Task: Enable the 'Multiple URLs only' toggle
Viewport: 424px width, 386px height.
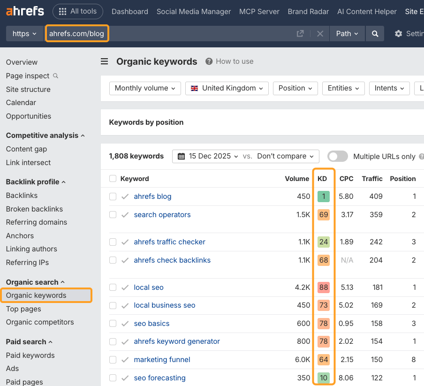Action: [337, 156]
